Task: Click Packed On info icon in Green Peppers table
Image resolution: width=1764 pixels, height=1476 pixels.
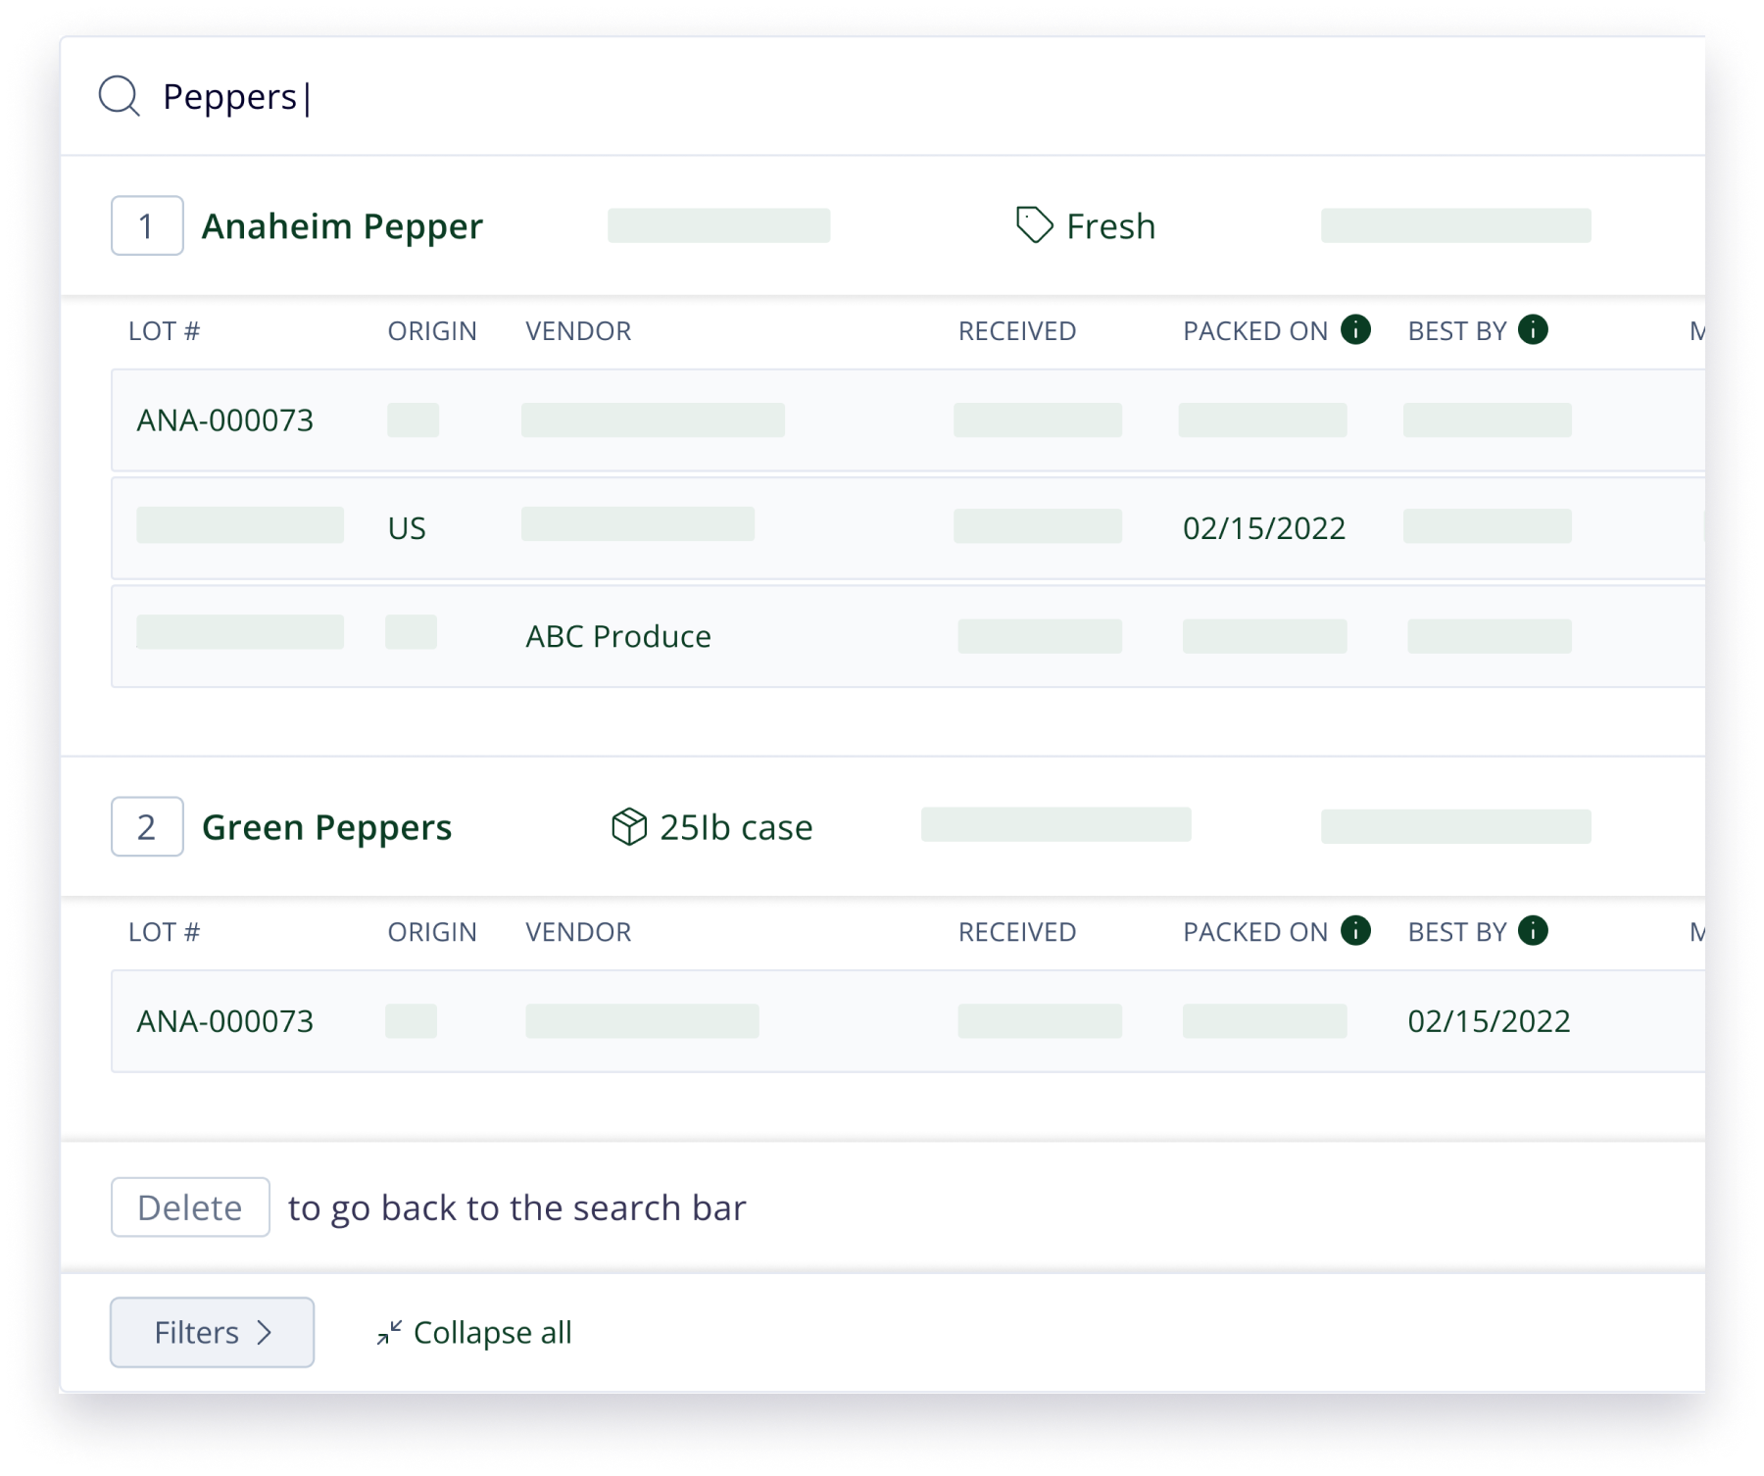Action: coord(1355,930)
